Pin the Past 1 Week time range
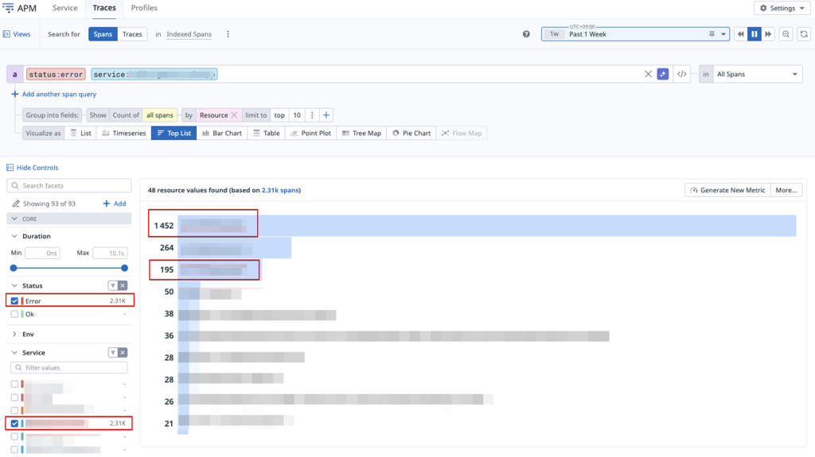This screenshot has width=815, height=457. (x=712, y=34)
